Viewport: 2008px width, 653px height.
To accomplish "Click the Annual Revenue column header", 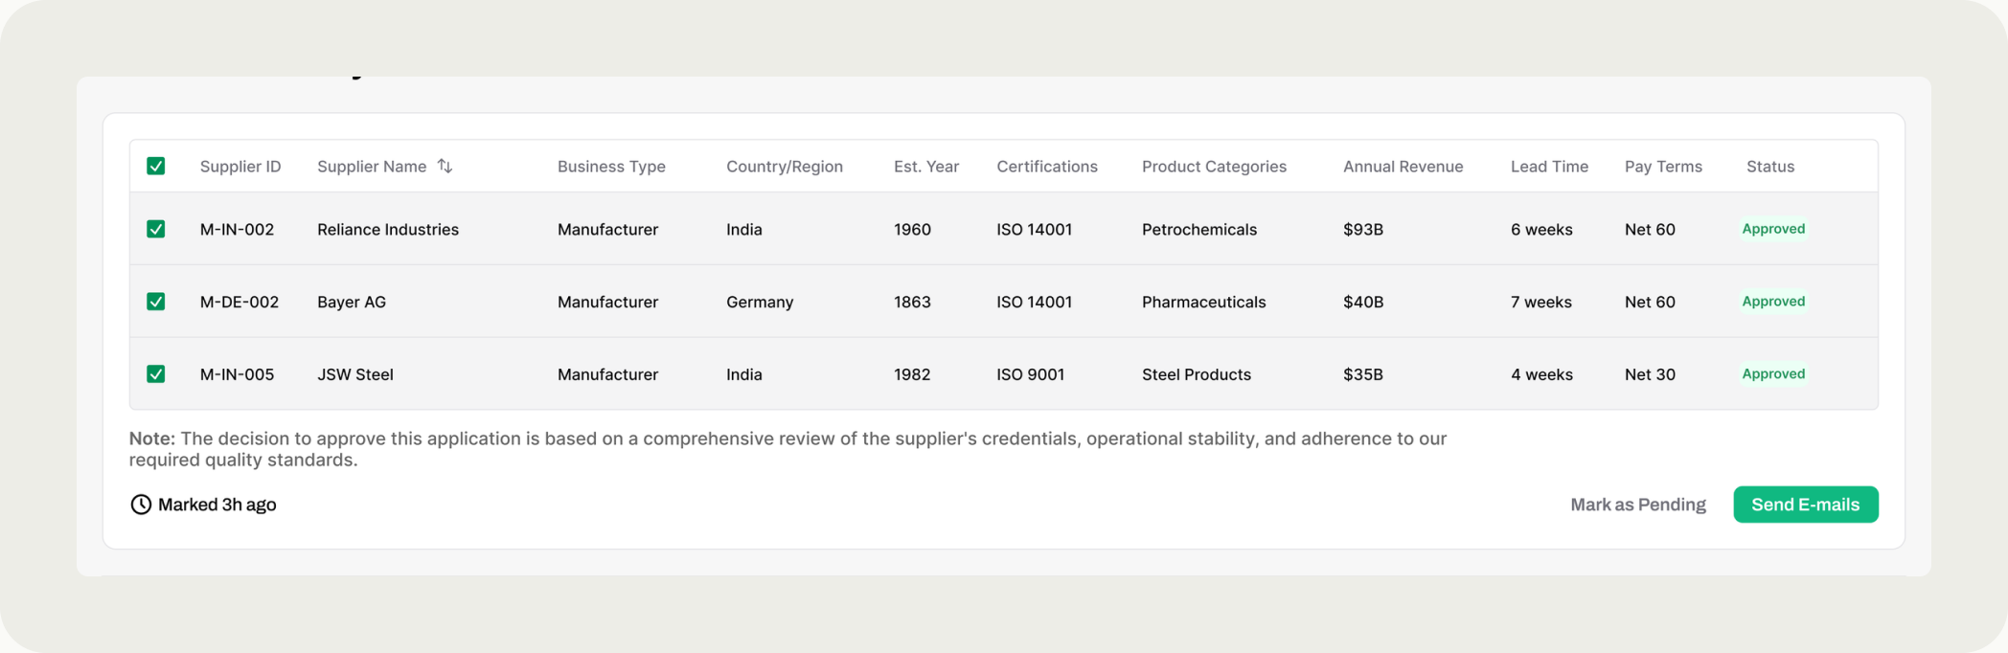I will (1403, 167).
